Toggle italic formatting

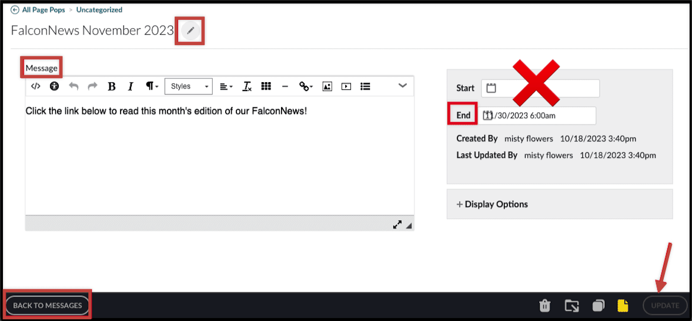coord(130,86)
